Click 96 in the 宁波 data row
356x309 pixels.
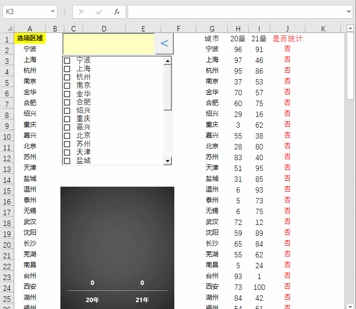click(238, 49)
